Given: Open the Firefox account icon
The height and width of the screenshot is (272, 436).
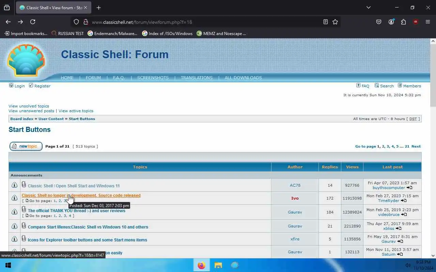Looking at the screenshot, I should coord(391,22).
